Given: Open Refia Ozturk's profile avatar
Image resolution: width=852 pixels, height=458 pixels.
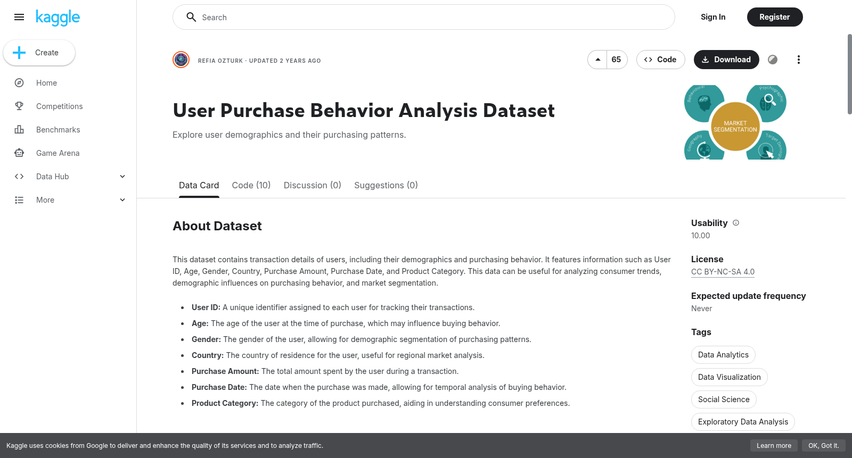Looking at the screenshot, I should pos(181,60).
